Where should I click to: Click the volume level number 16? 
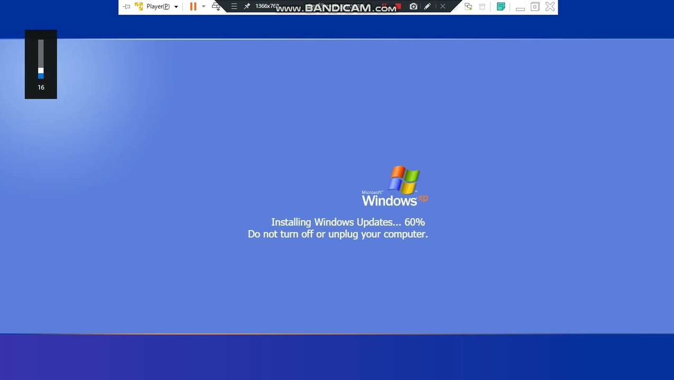point(41,88)
